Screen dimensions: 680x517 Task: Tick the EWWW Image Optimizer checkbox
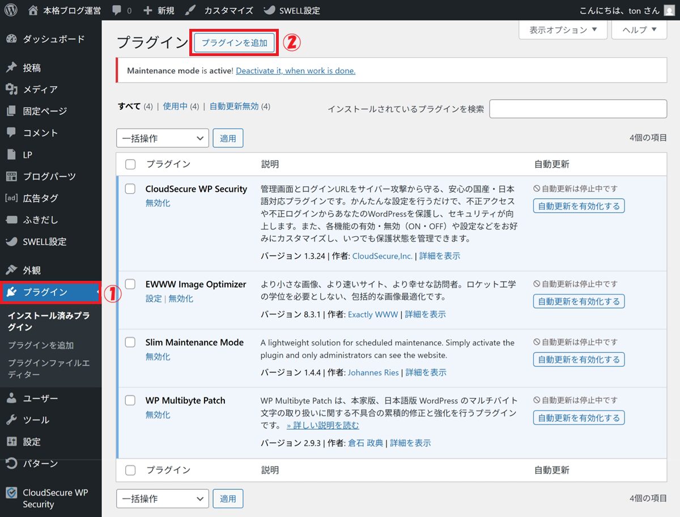pos(130,284)
